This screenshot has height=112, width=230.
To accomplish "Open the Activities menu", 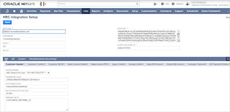I will (32, 11).
